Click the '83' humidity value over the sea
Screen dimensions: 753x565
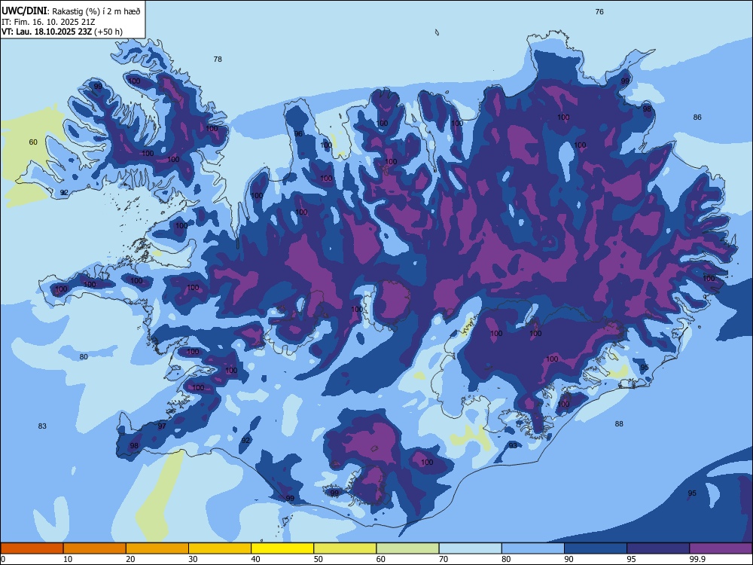pos(42,426)
